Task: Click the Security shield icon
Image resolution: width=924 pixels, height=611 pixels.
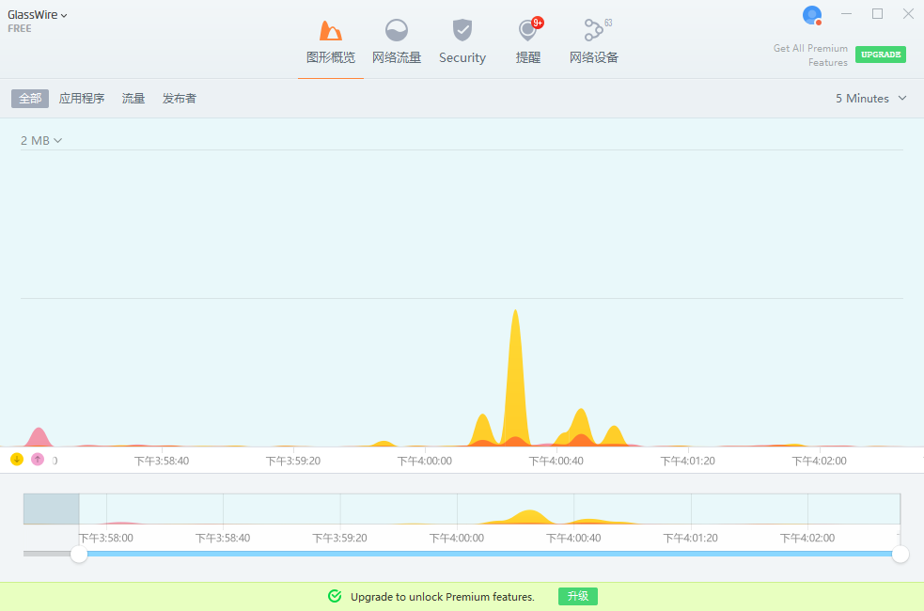Action: click(x=462, y=31)
